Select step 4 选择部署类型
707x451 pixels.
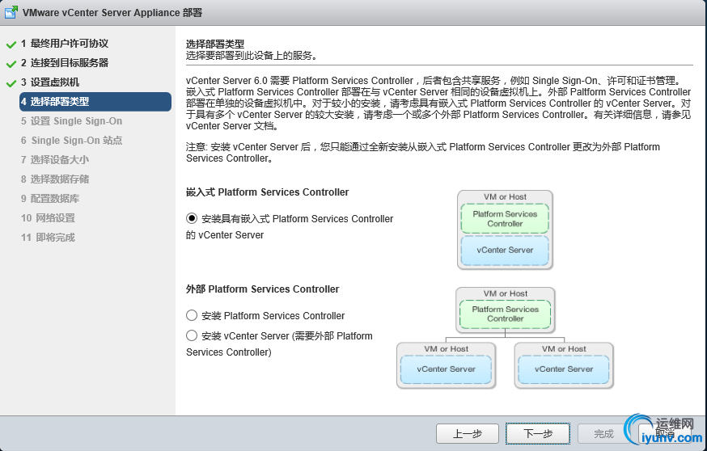click(95, 102)
